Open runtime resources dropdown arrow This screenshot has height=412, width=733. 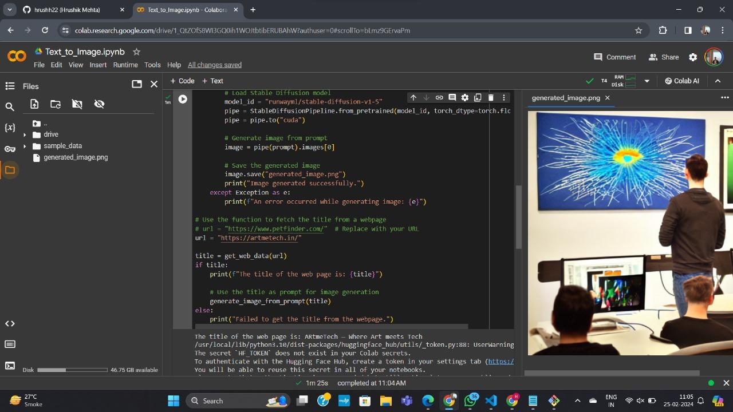click(647, 81)
